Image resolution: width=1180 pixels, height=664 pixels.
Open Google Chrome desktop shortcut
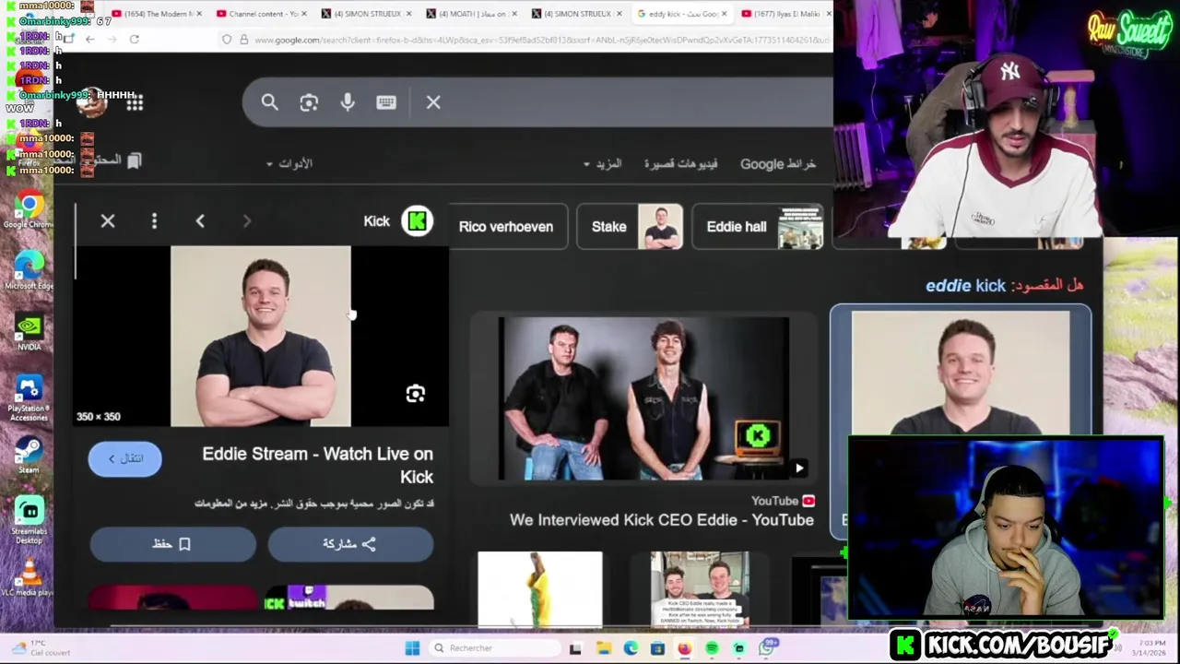tap(29, 210)
